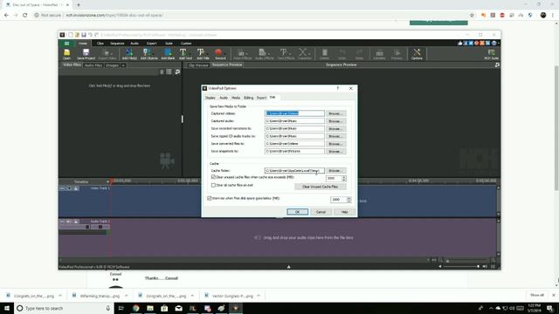Viewport: 559px width, 314px height.
Task: Click Browse next to Cache folder
Action: tap(335, 171)
